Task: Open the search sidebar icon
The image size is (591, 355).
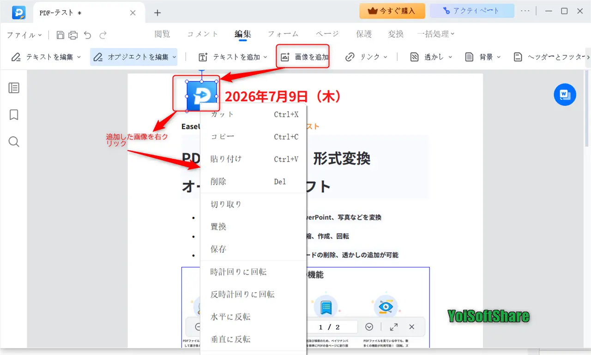Action: pos(14,141)
